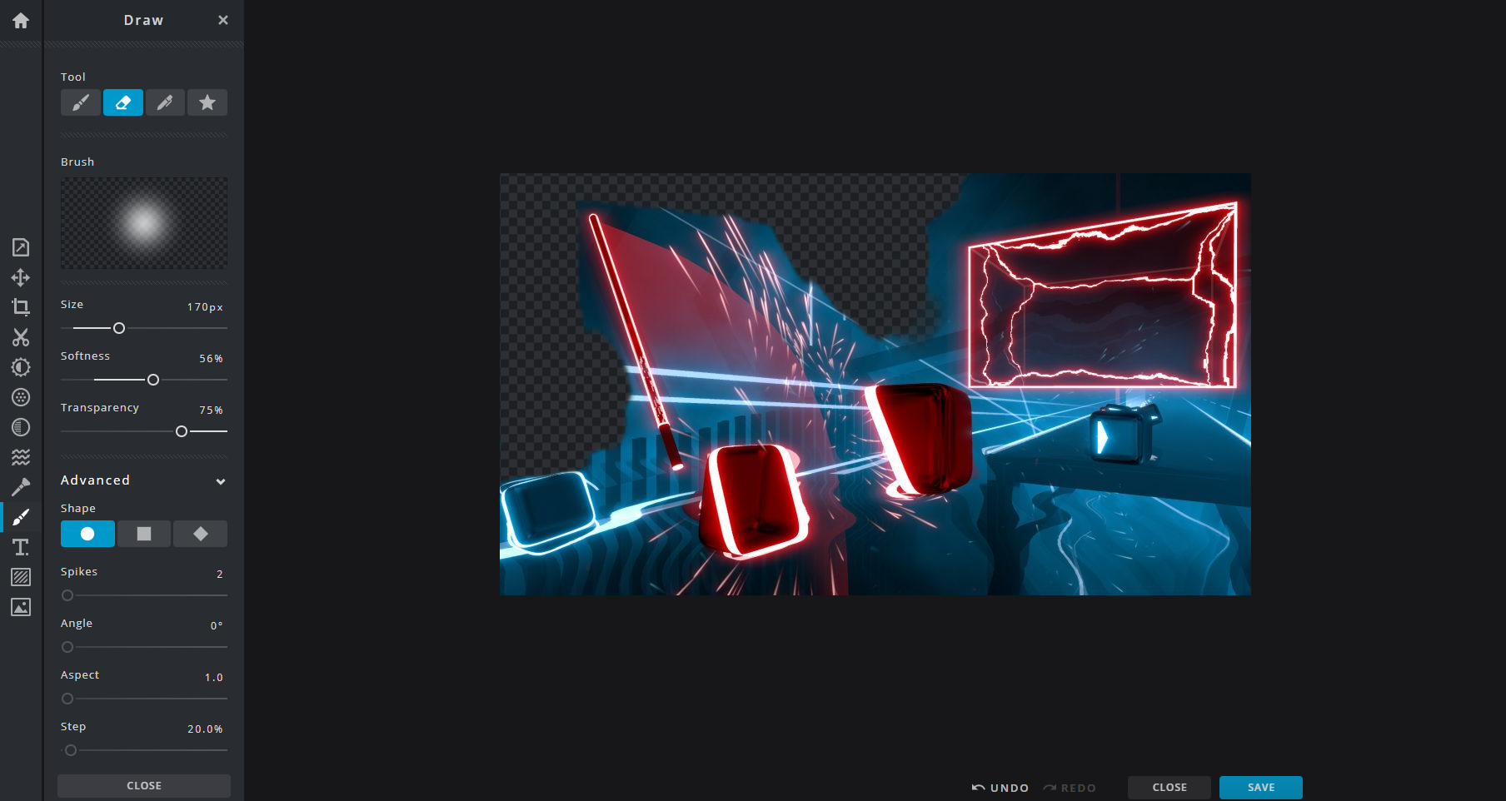This screenshot has height=801, width=1506.
Task: Open the Retouch tool in sidebar
Action: (x=21, y=487)
